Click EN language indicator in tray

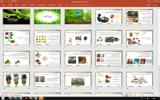pyautogui.click(x=142, y=98)
